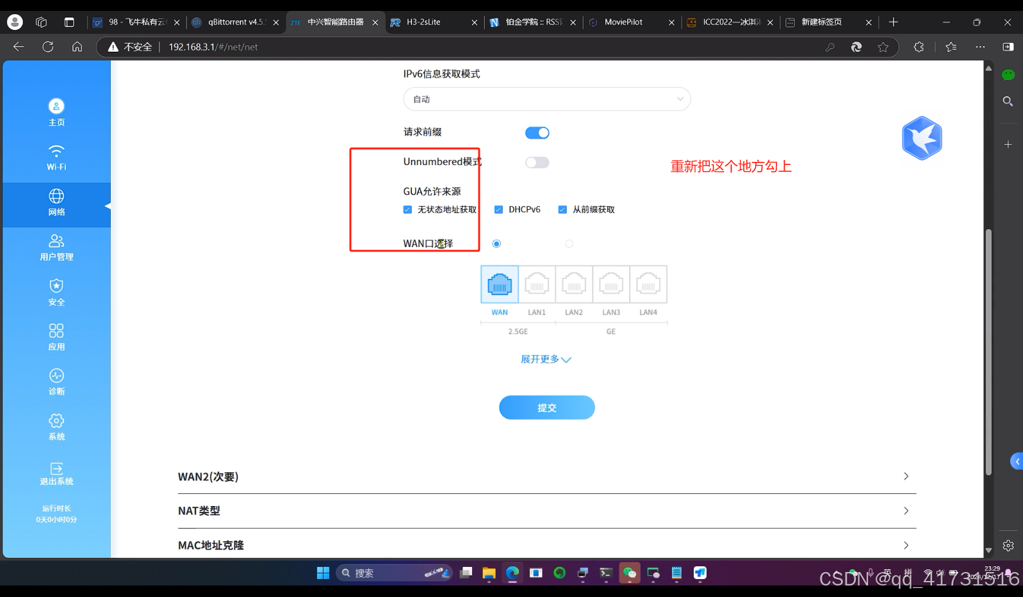The height and width of the screenshot is (597, 1023).
Task: Open a new browser tab
Action: (894, 22)
